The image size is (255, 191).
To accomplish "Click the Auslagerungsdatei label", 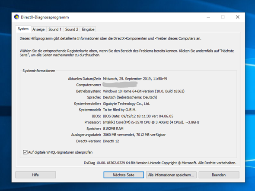I will 86,135.
